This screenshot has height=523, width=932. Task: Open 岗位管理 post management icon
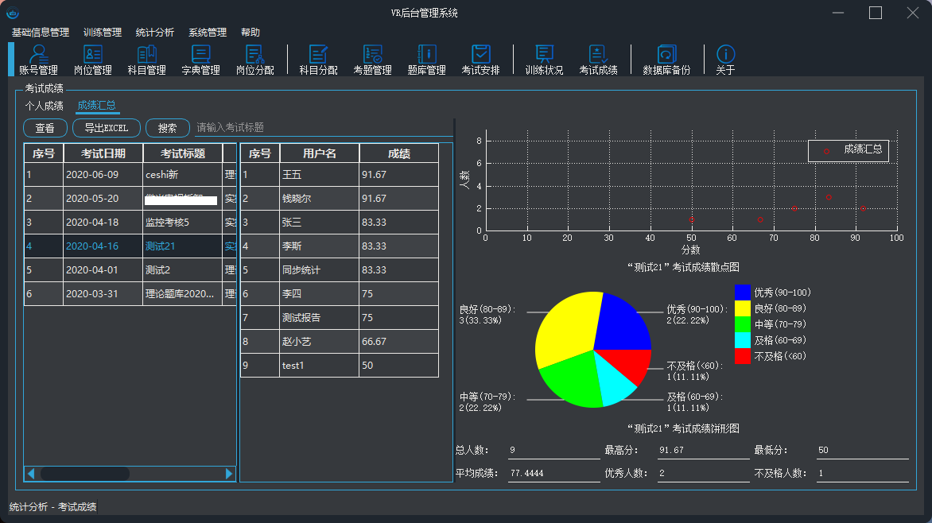click(x=93, y=60)
